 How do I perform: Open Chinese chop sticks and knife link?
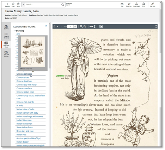pyautogui.click(x=31, y=97)
